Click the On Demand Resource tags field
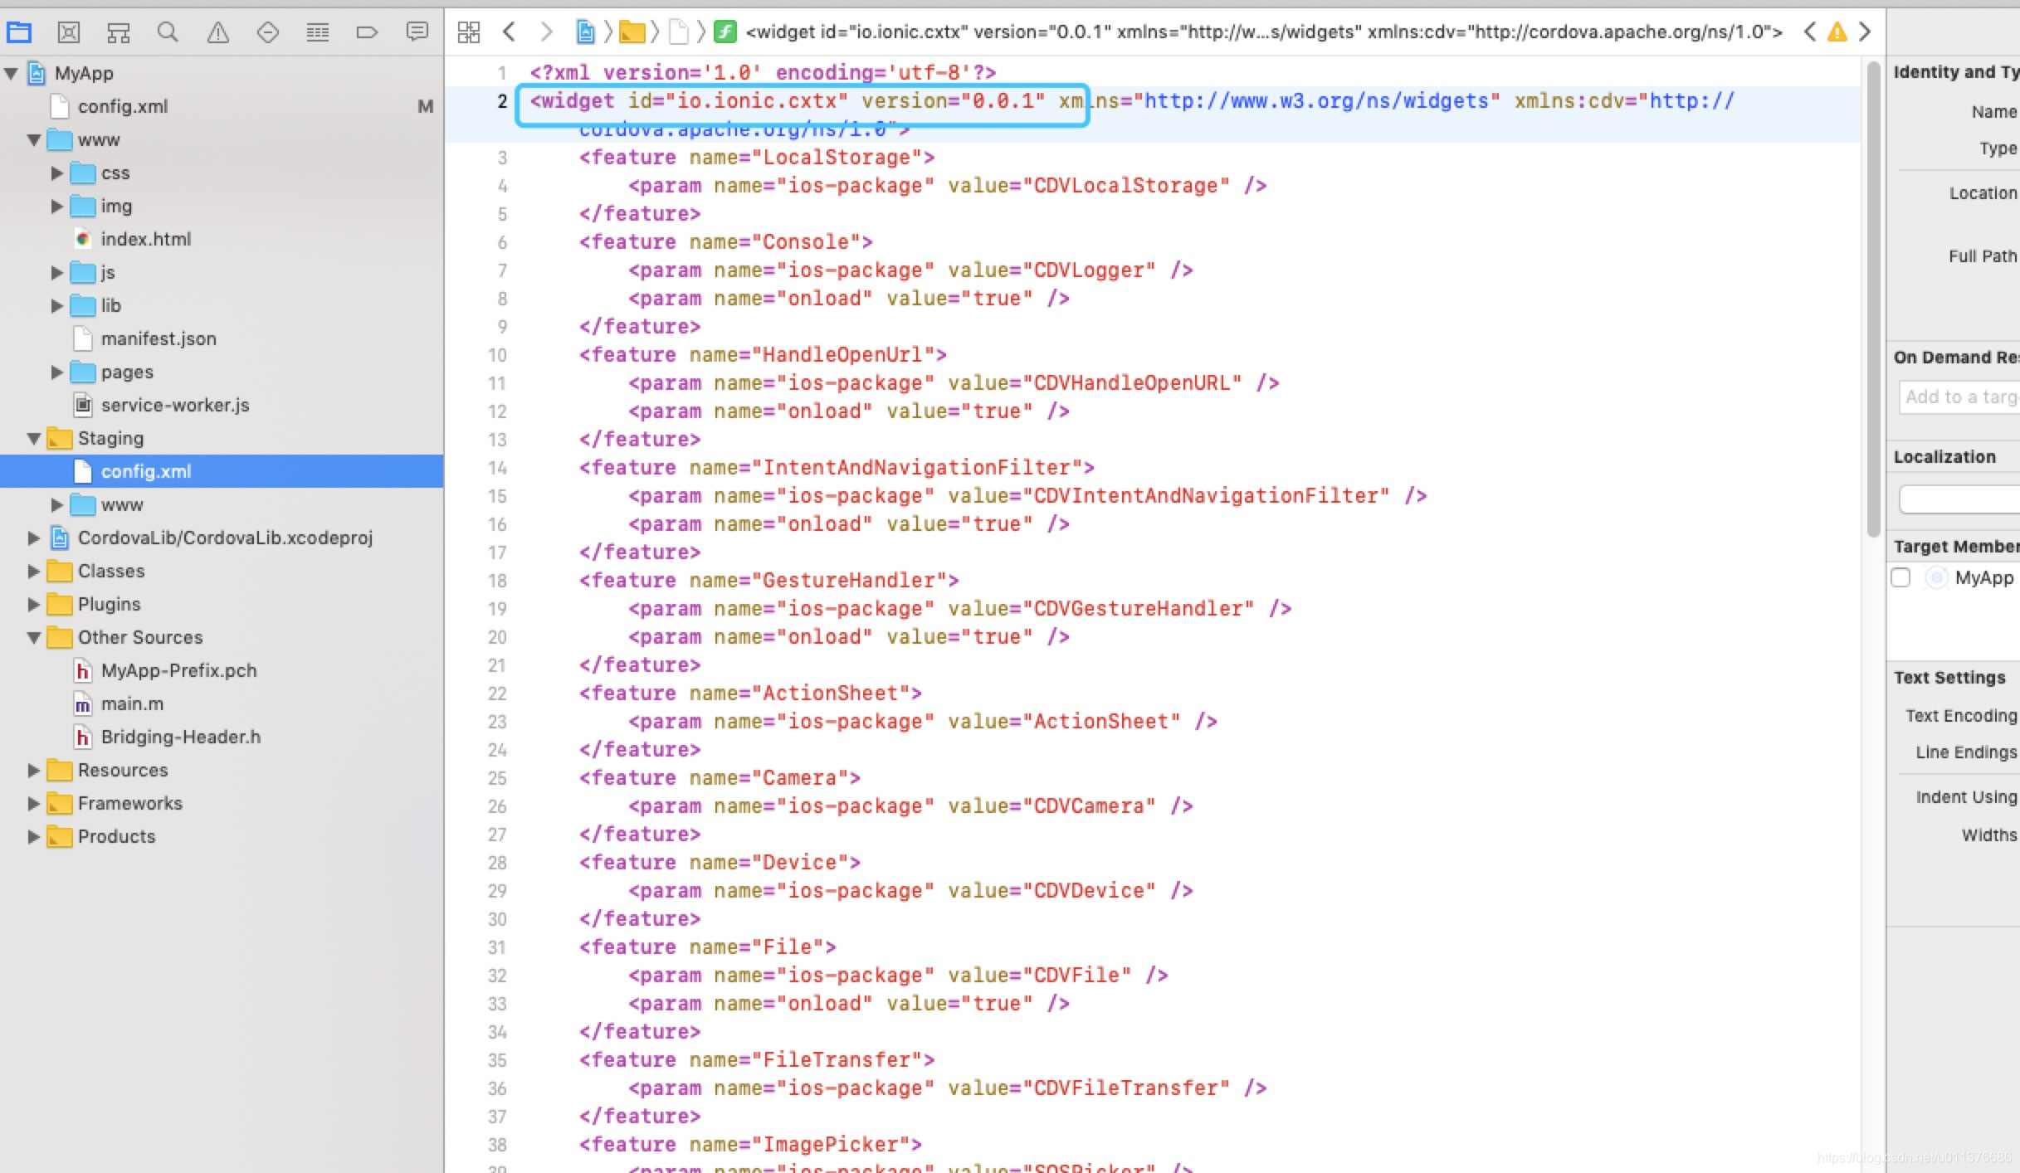The image size is (2020, 1173). coord(1959,397)
